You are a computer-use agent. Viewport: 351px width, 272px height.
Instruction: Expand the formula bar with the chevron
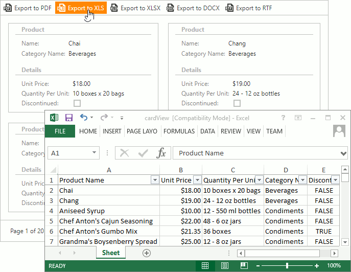tap(344, 153)
